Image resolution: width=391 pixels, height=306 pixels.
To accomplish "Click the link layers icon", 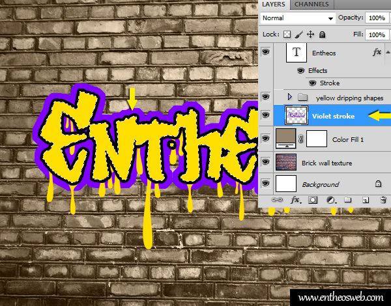I will click(x=278, y=200).
